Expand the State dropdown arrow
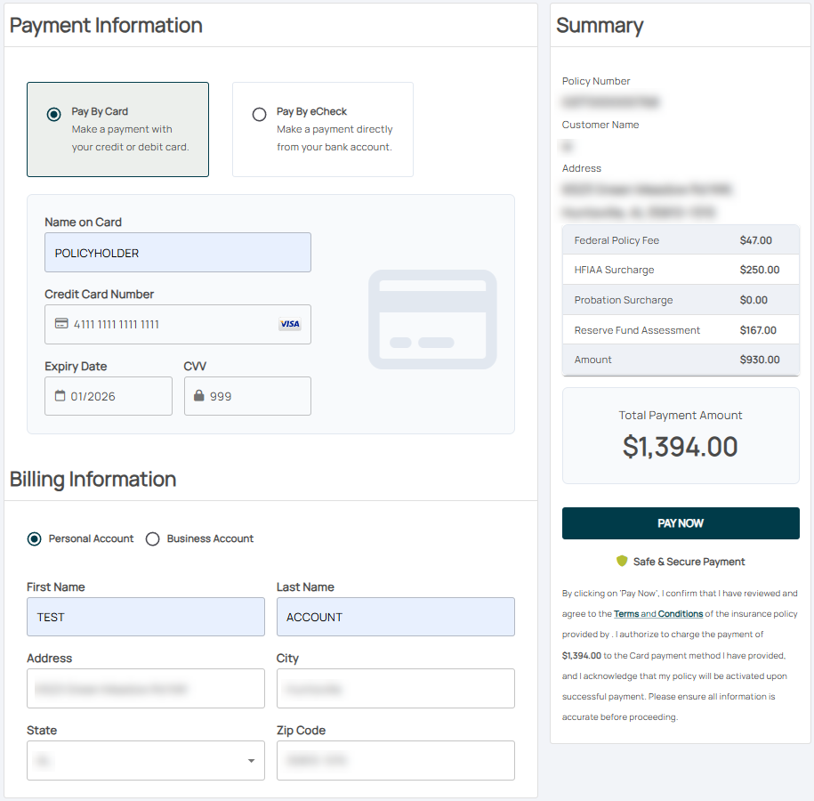Screen dimensions: 814x801 point(251,761)
